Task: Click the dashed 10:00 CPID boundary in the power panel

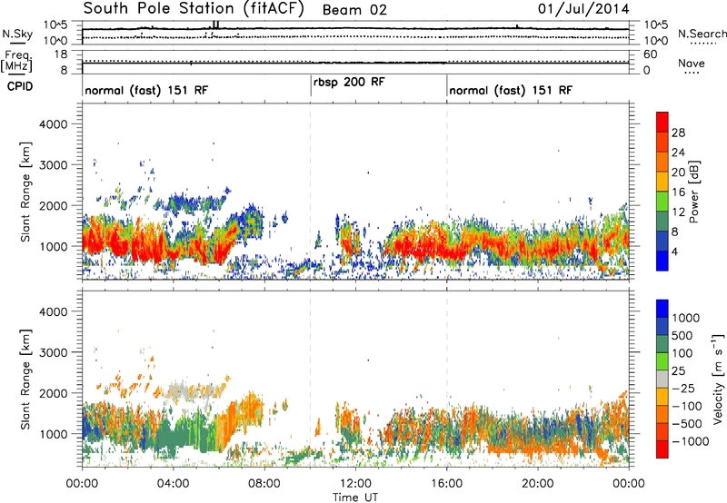Action: [310, 192]
